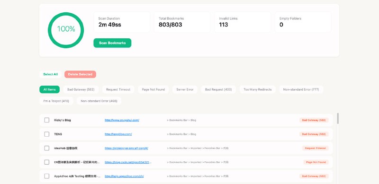The height and width of the screenshot is (184, 379).
Task: Toggle checkbox for AppAdhoc A/B Testing row
Action: 46,176
